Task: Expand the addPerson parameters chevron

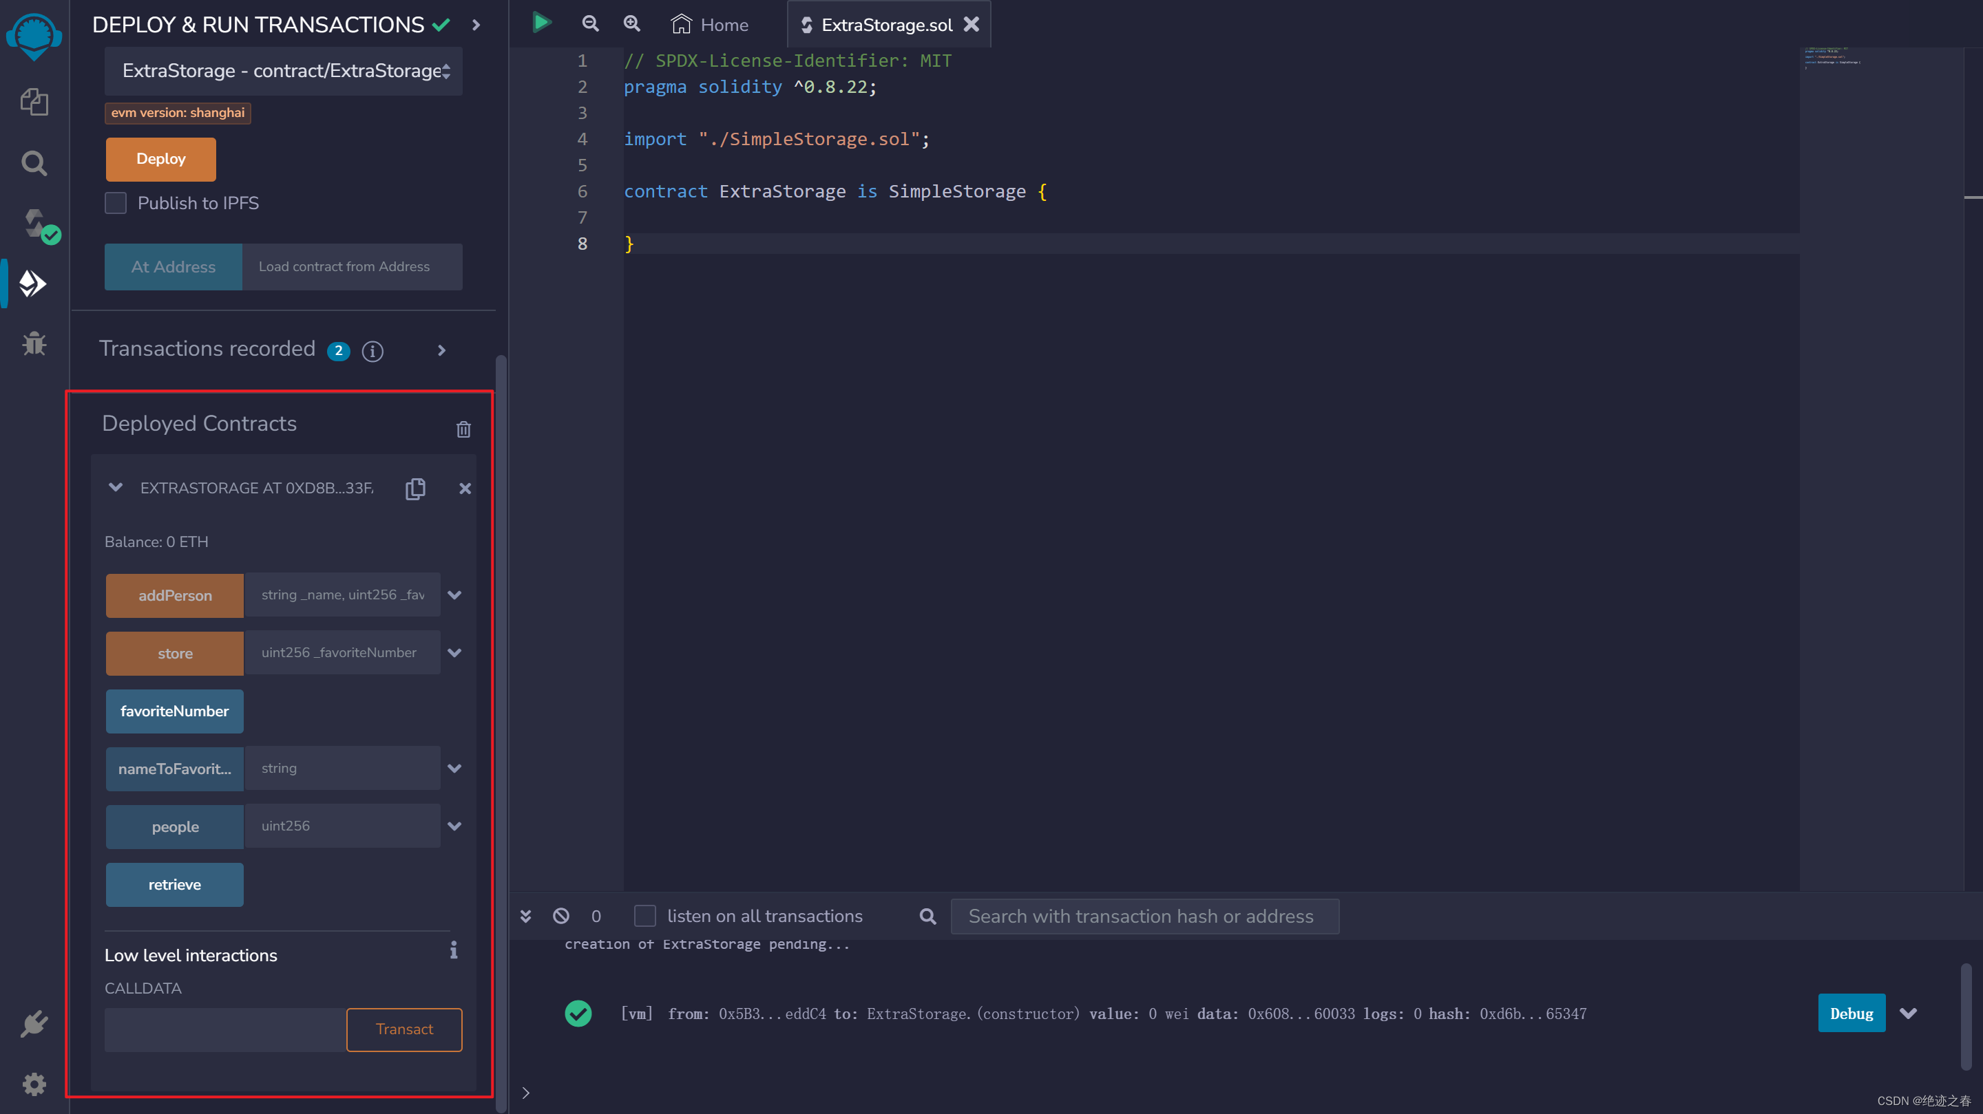Action: 455,595
